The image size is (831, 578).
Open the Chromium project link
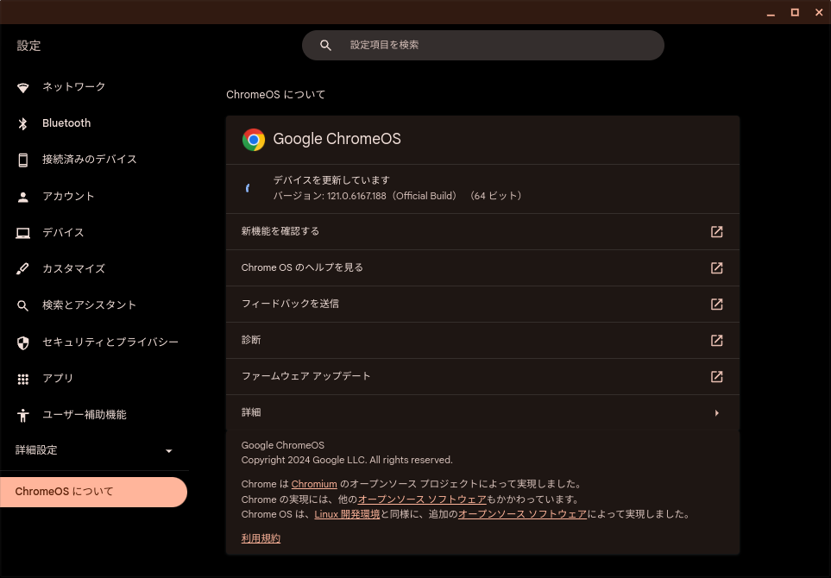click(314, 484)
